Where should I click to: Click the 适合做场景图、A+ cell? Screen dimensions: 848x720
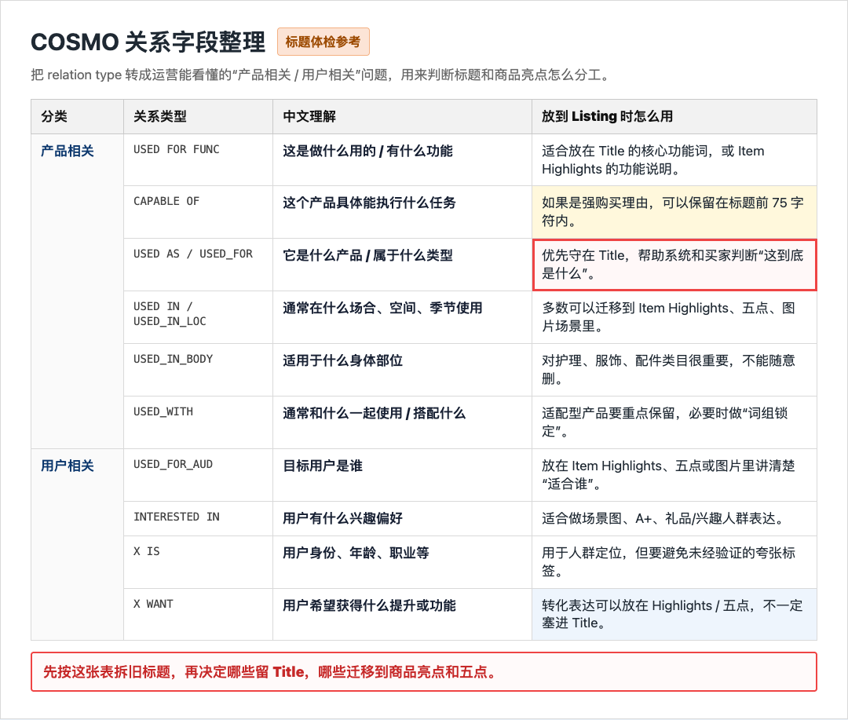[x=674, y=519]
